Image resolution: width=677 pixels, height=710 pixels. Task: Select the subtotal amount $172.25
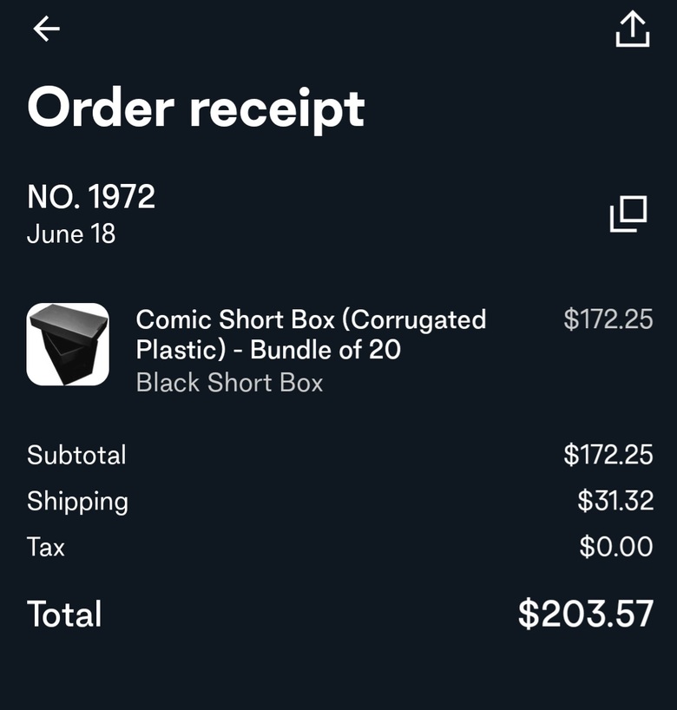point(608,455)
